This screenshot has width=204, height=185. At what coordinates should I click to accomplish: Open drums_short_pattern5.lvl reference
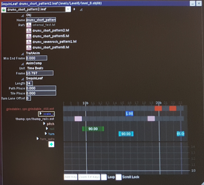51,36
